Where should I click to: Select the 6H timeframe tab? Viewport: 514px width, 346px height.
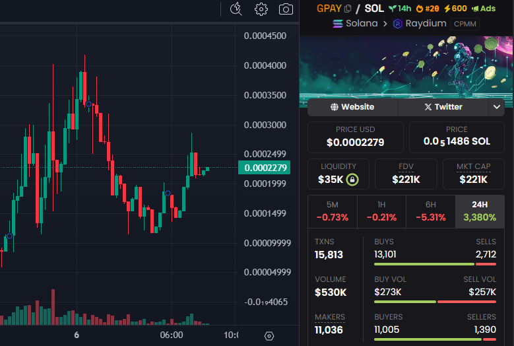431,211
